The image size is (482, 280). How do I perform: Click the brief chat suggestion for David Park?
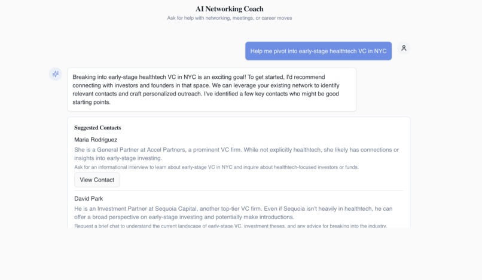click(231, 226)
